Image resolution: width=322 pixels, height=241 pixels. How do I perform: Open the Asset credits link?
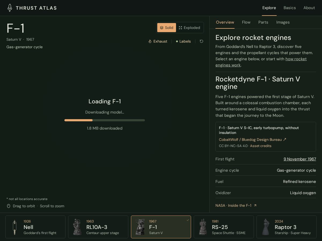pos(261,146)
